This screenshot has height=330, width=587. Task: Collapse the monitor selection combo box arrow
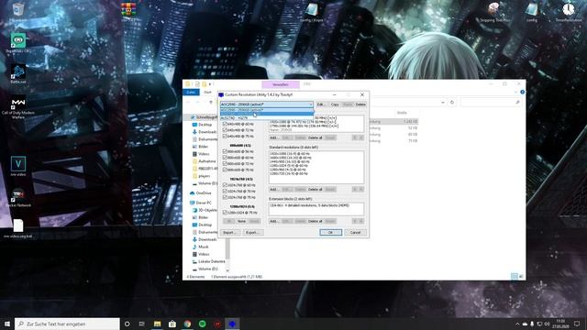310,104
